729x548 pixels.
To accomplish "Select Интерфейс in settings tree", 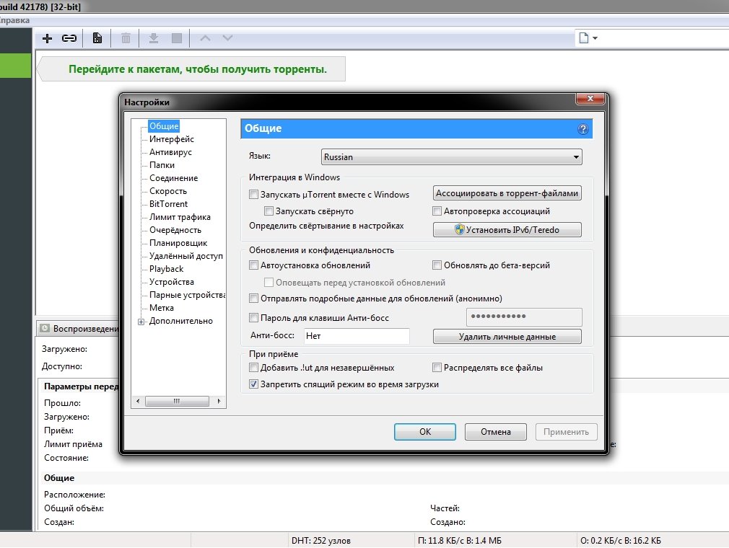I will [x=172, y=139].
